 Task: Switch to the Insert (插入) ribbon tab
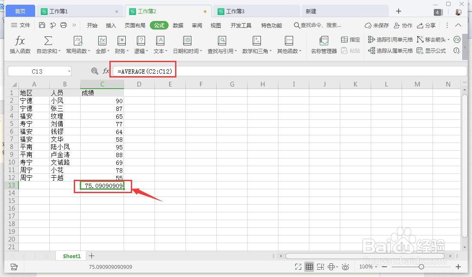click(111, 25)
